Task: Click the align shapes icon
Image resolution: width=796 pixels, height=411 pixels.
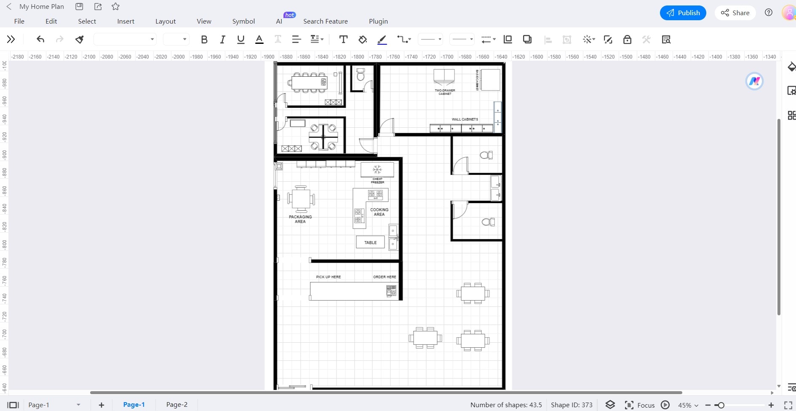Action: pos(548,40)
